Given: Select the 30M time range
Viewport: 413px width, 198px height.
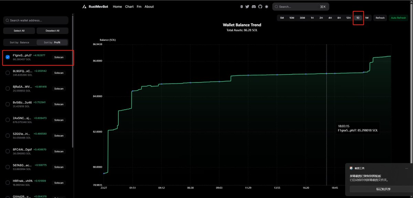Looking at the screenshot, I should pos(302,18).
